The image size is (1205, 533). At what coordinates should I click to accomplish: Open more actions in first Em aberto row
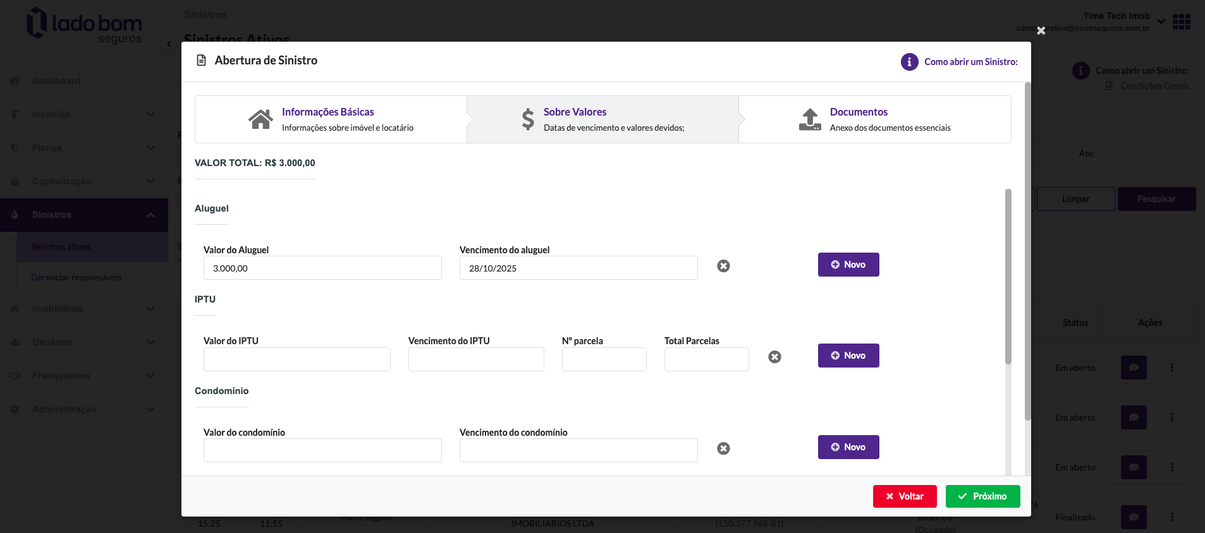[1171, 368]
